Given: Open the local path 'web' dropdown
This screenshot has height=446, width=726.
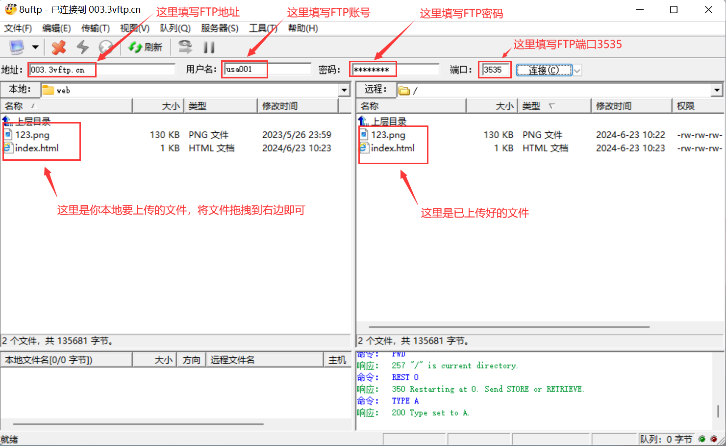Looking at the screenshot, I should coord(344,90).
